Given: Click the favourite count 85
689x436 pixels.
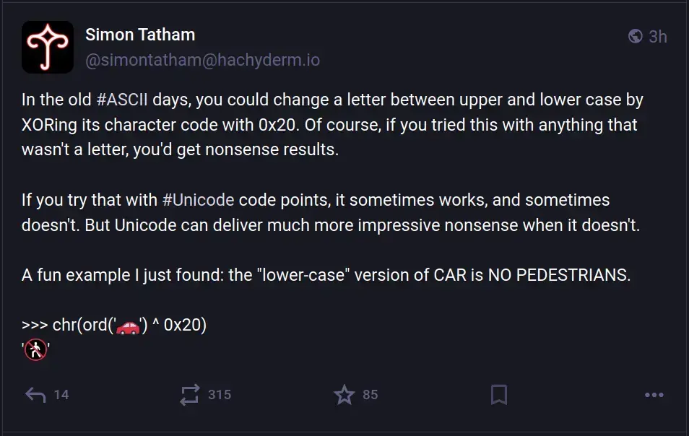Looking at the screenshot, I should click(x=370, y=395).
